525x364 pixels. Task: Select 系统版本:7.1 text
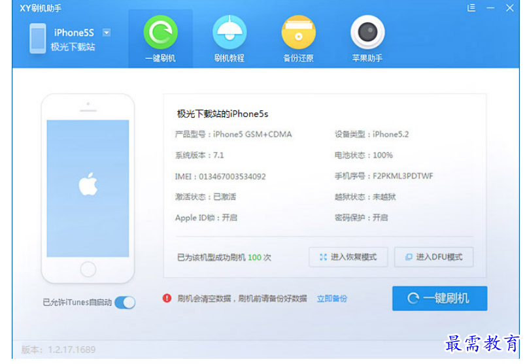[x=199, y=156]
